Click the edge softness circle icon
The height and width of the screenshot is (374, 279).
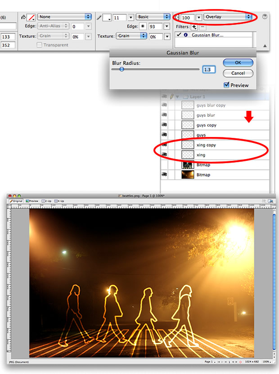[144, 27]
